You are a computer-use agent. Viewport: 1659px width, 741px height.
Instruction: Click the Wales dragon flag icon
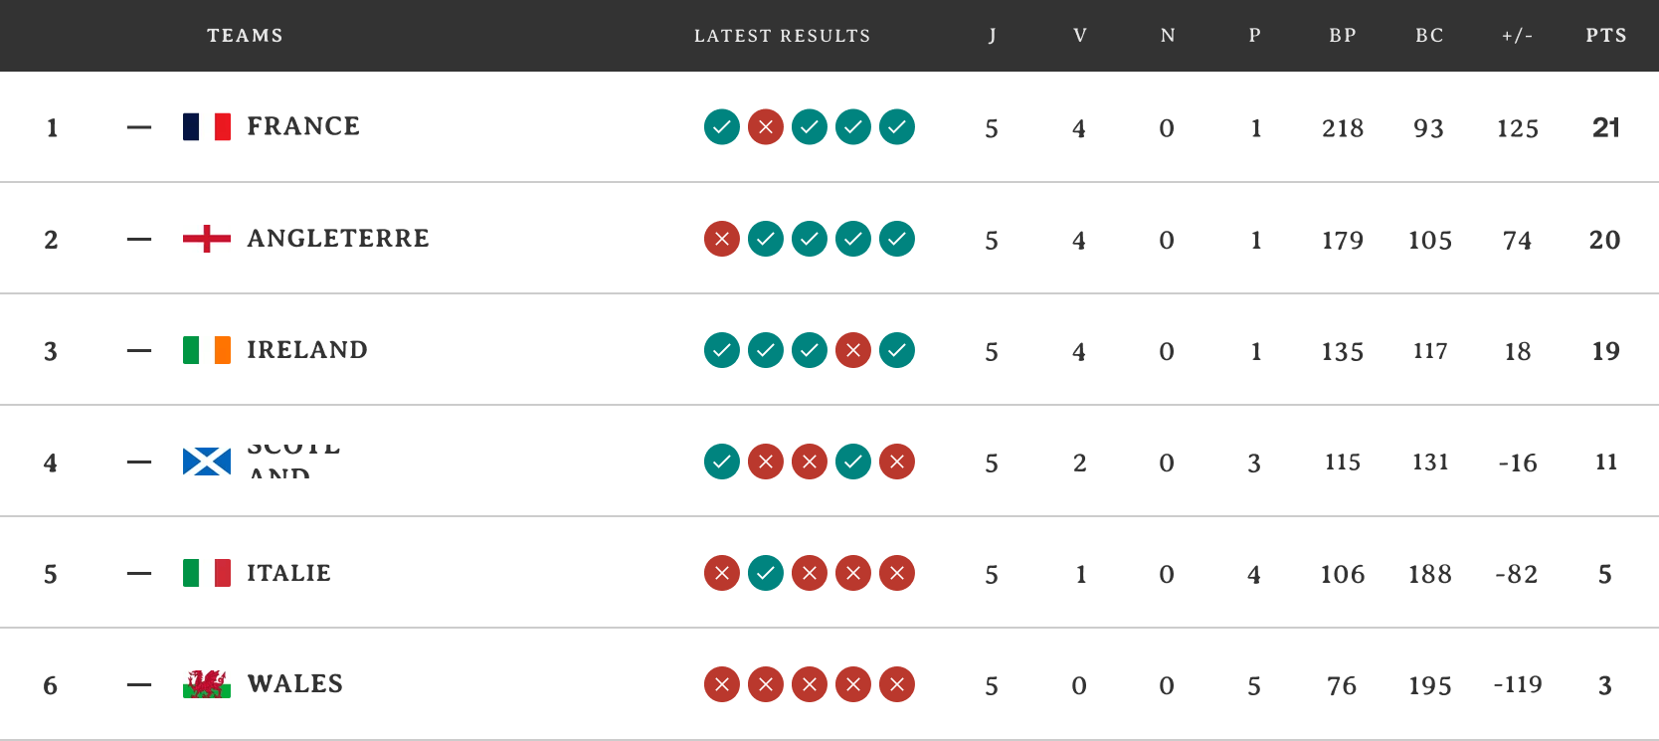tap(207, 684)
